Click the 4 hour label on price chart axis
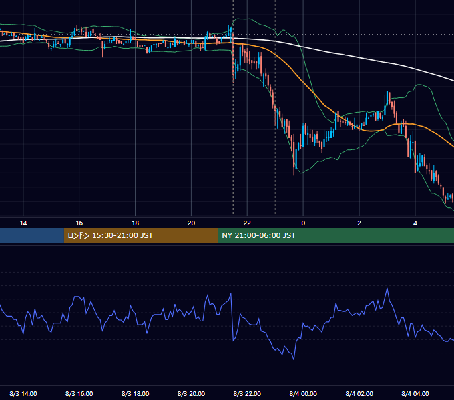 415,223
